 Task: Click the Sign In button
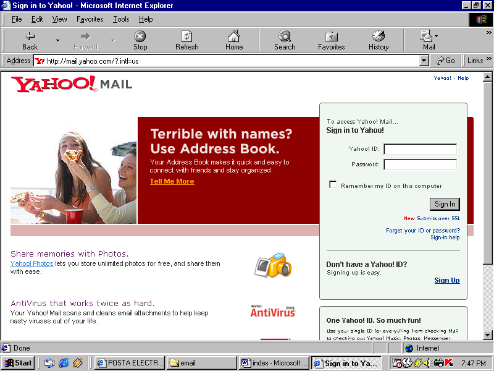coord(445,204)
